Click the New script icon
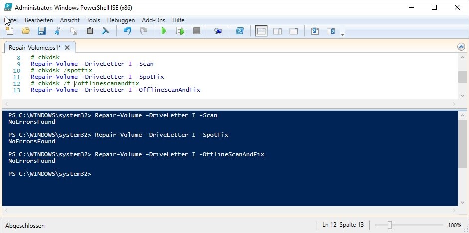 click(9, 31)
